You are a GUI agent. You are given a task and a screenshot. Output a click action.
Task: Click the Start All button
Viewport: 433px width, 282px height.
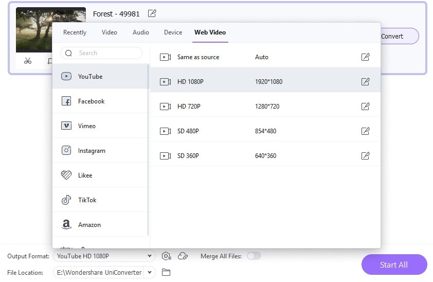pyautogui.click(x=394, y=265)
